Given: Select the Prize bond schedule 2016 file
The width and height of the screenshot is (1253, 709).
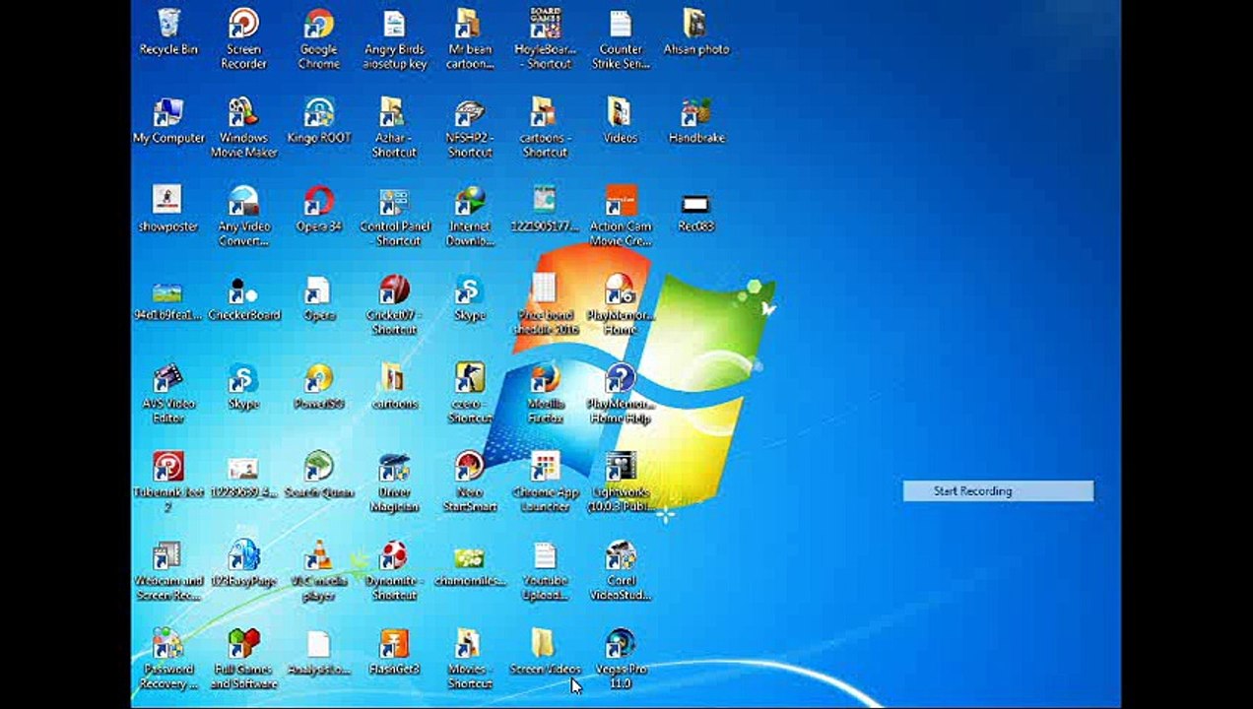Looking at the screenshot, I should click(x=545, y=304).
